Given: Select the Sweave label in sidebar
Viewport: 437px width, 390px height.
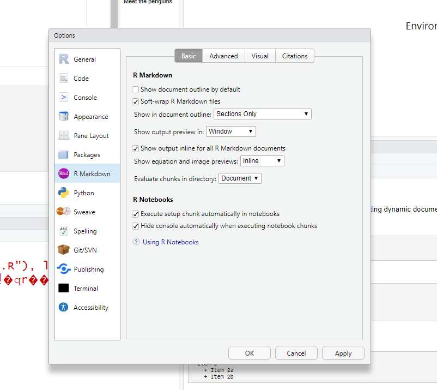Looking at the screenshot, I should click(84, 212).
